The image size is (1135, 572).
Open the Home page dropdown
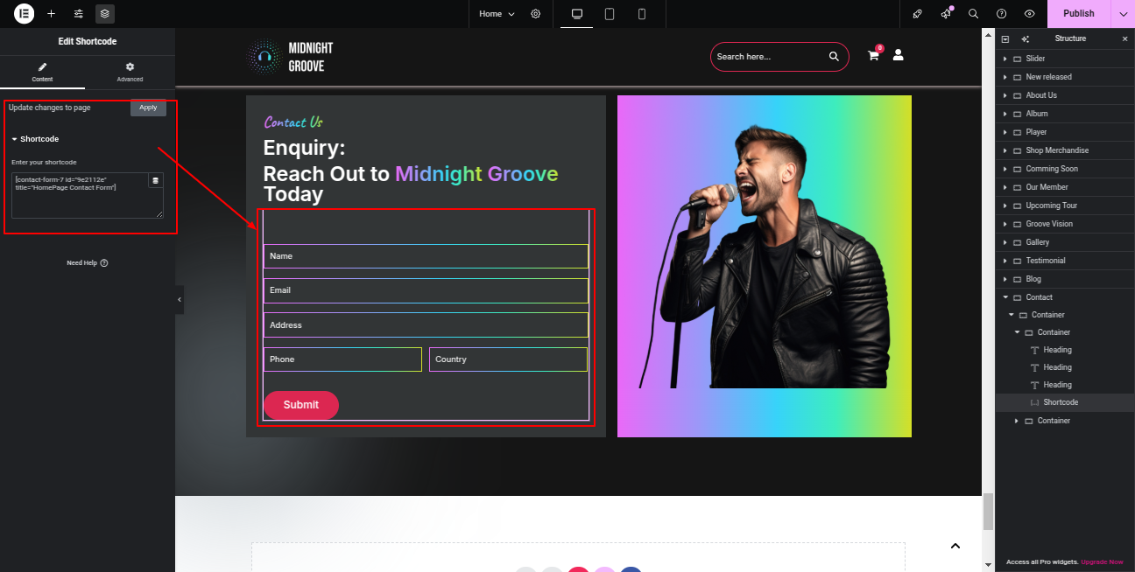(x=497, y=14)
